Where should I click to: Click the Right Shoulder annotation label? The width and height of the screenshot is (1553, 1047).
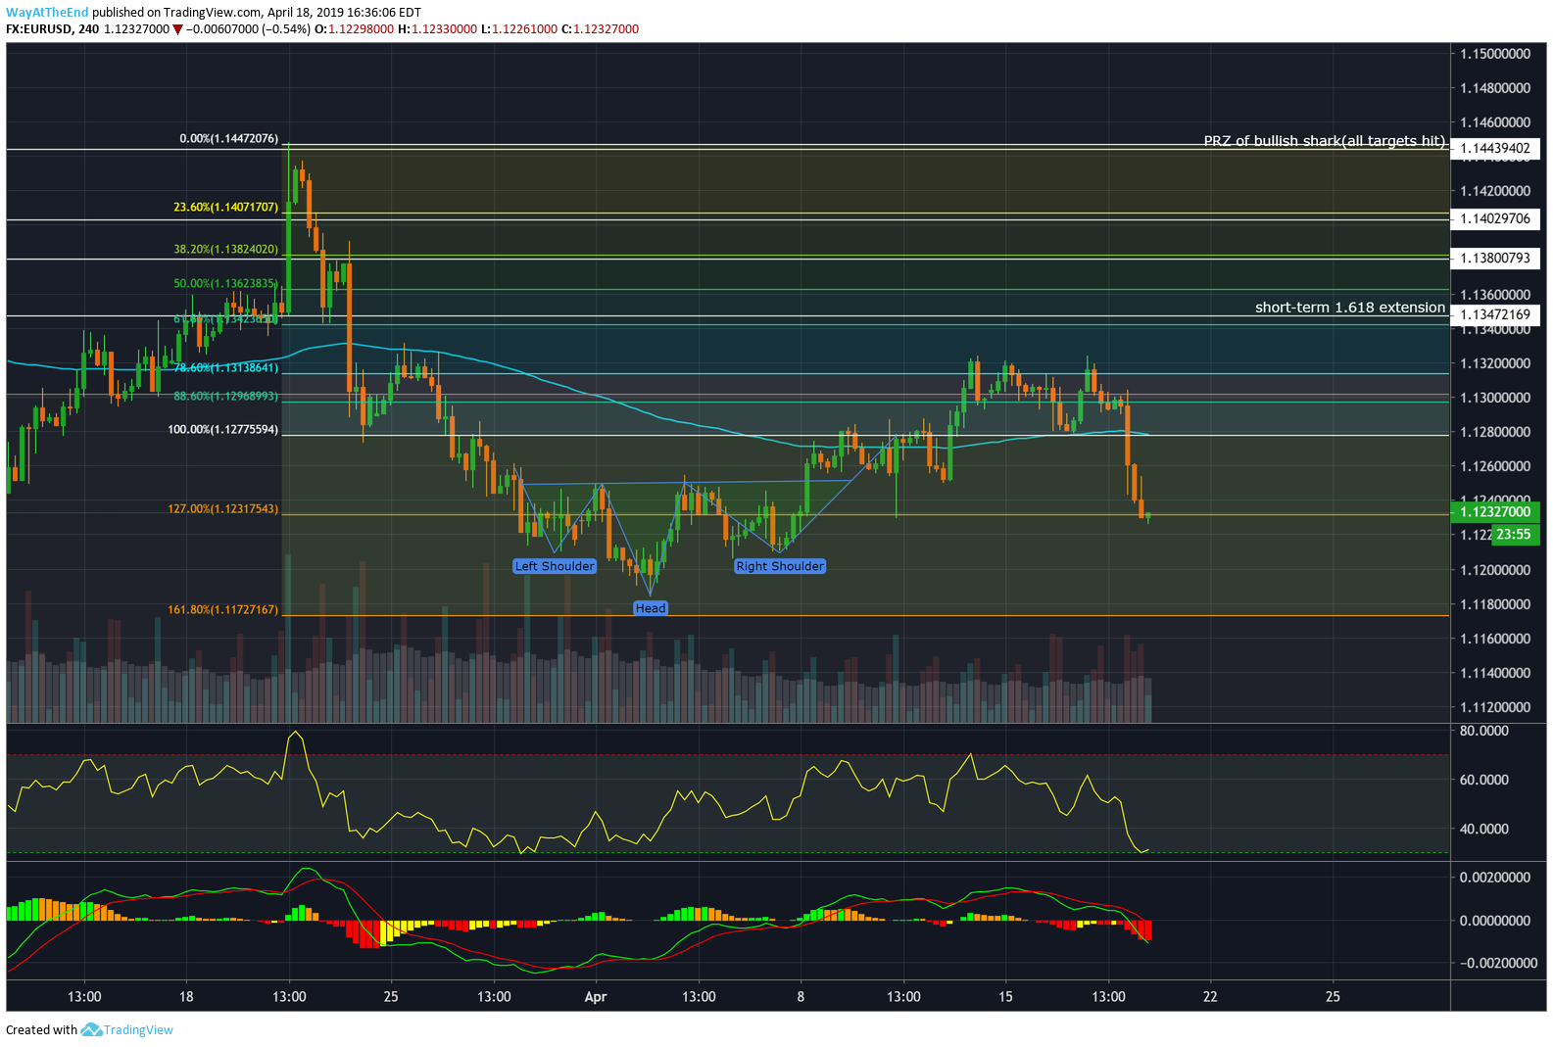point(780,566)
